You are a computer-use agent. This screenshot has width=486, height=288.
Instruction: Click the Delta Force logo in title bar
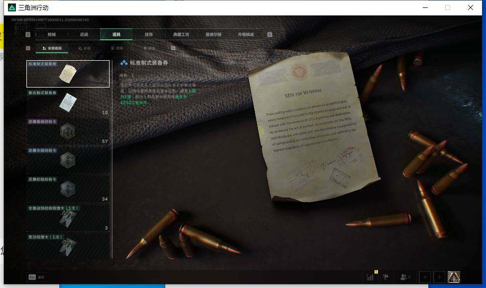(11, 7)
